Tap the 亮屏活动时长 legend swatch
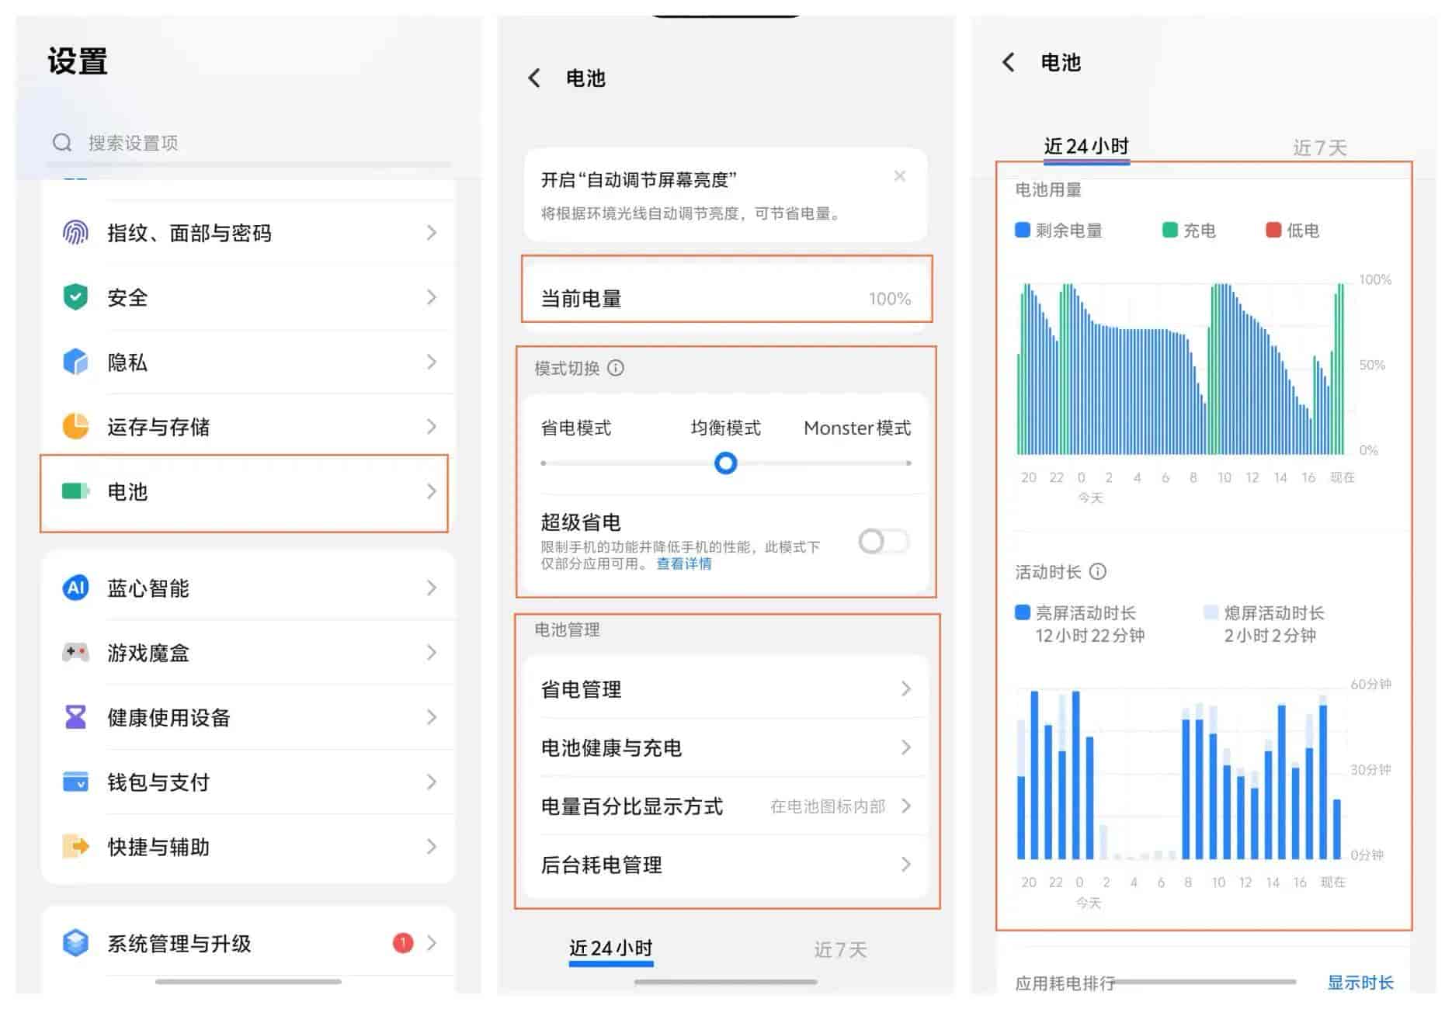This screenshot has width=1452, height=1009. 1023,612
